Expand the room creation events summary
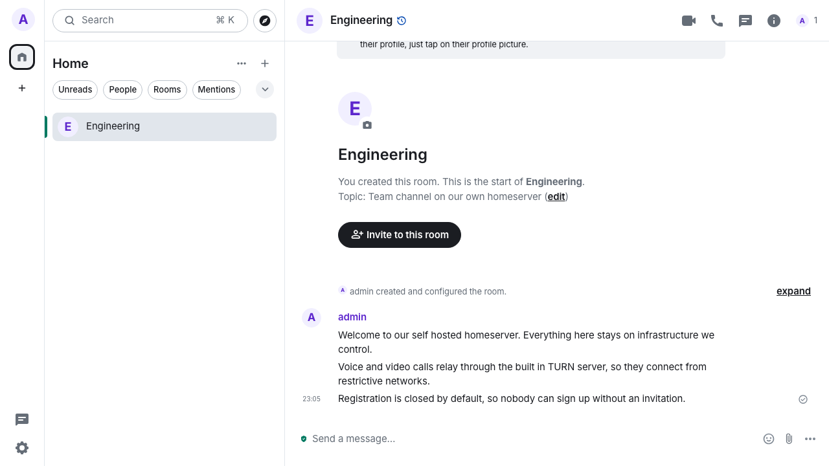The image size is (829, 466). [793, 291]
